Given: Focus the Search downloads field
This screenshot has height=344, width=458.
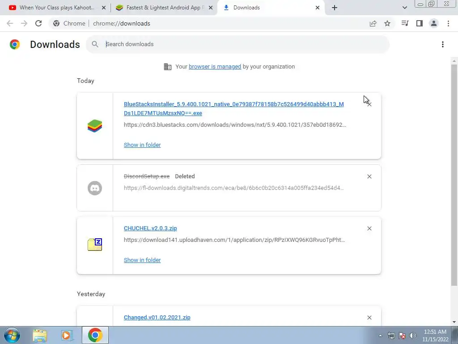Looking at the screenshot, I should point(237,44).
